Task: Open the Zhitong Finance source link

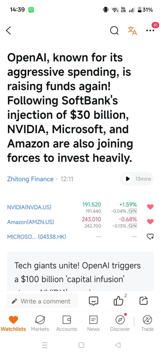Action: [30, 179]
